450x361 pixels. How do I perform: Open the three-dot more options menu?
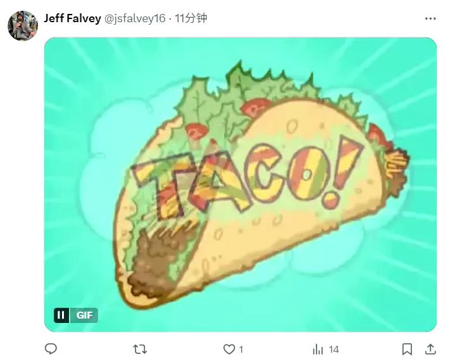coord(430,18)
